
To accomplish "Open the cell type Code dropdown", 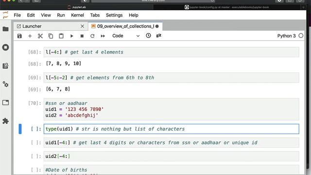I will click(126, 36).
